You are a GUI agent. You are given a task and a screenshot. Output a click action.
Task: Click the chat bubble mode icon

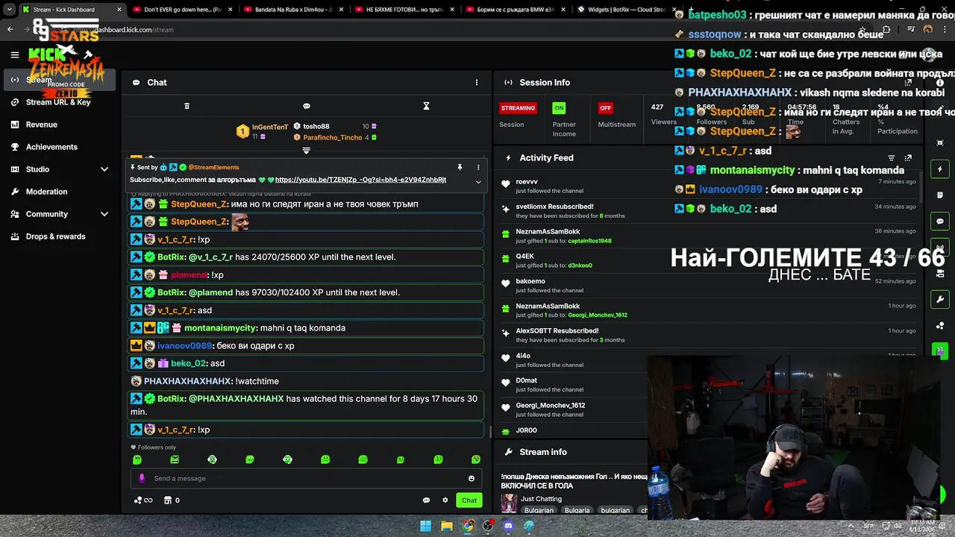coord(307,106)
